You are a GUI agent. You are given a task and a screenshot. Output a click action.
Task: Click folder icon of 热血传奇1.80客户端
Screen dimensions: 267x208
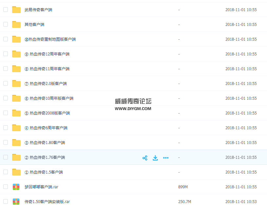[16, 143]
